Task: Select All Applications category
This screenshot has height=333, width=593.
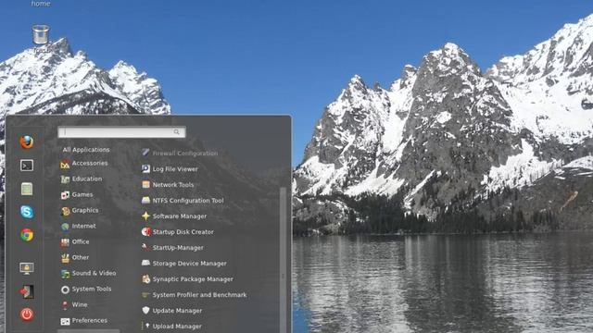Action: coord(86,150)
